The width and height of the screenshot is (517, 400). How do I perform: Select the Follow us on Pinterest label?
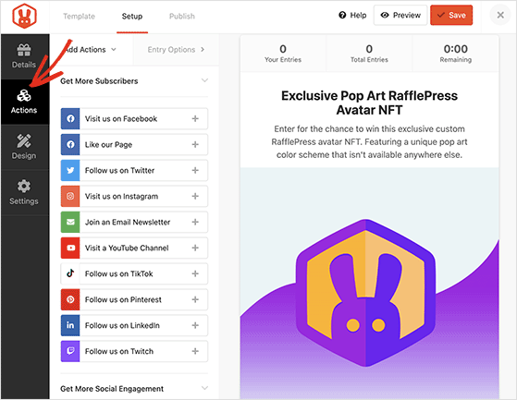click(123, 299)
